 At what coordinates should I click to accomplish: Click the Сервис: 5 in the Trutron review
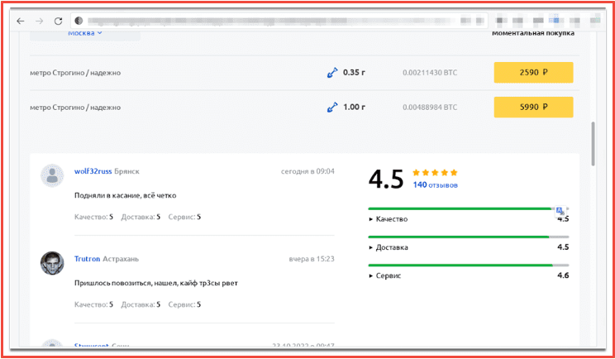[x=184, y=305]
